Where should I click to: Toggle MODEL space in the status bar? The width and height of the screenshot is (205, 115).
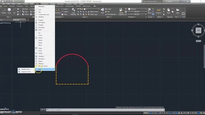coord(146,113)
